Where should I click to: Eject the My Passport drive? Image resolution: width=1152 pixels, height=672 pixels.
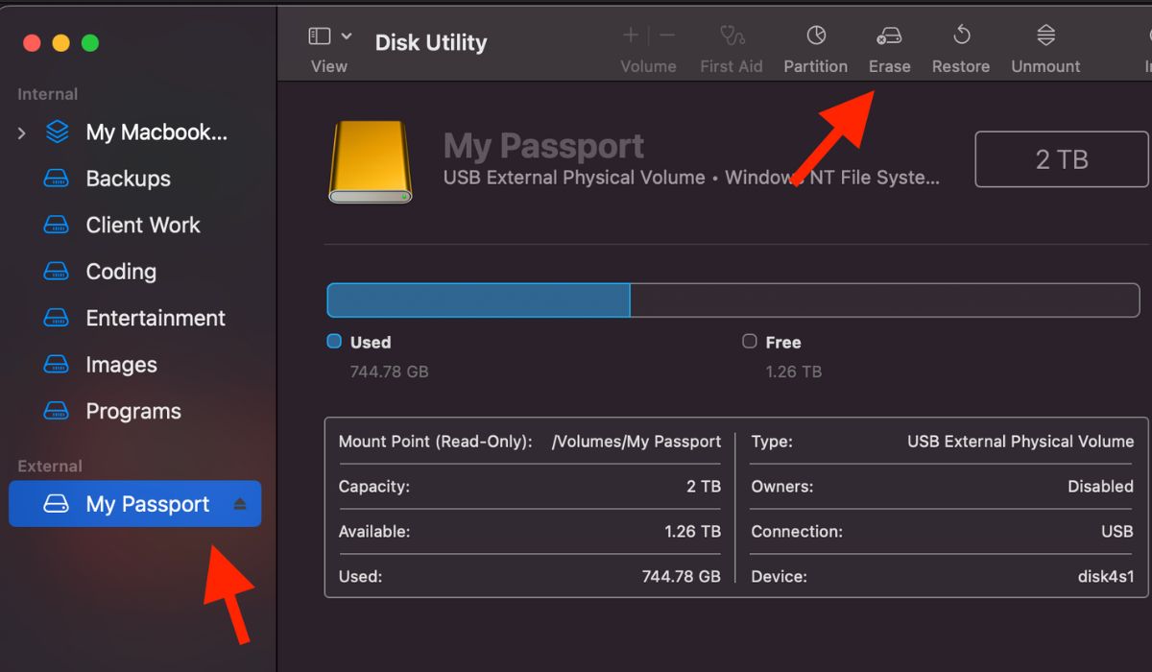tap(240, 504)
